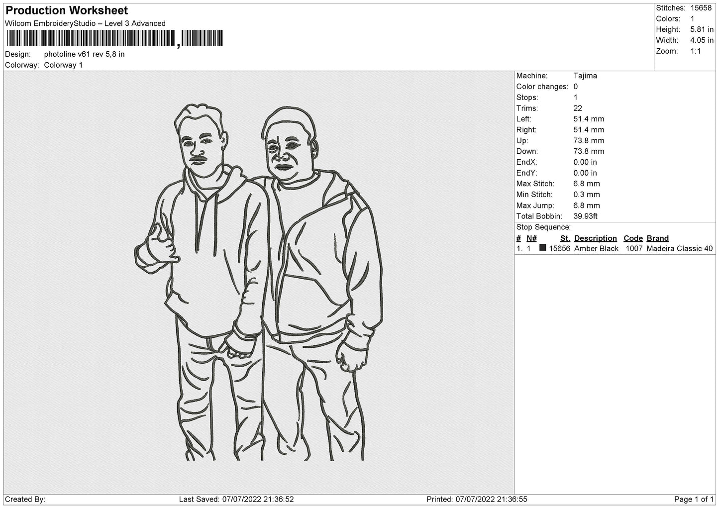
Task: Click the barcode under the header
Action: point(114,39)
